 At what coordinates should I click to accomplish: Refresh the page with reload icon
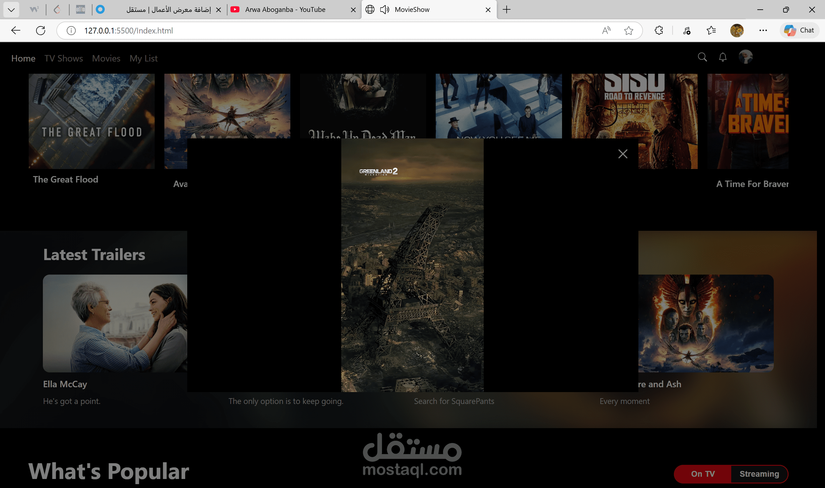click(x=41, y=31)
